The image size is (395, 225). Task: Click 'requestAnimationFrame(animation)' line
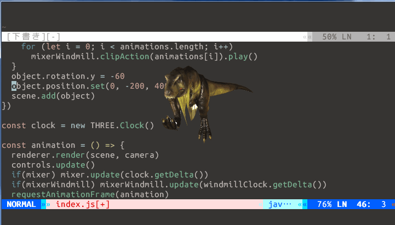[90, 194]
